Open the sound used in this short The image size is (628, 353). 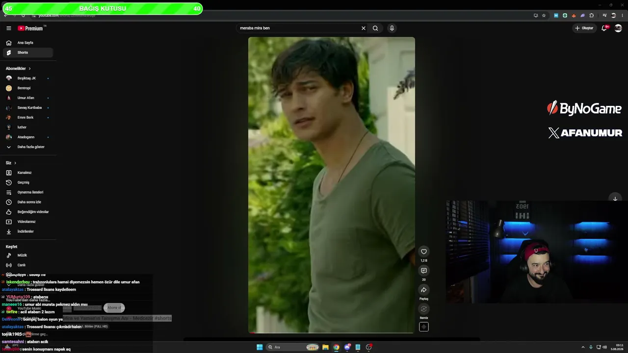(x=424, y=327)
